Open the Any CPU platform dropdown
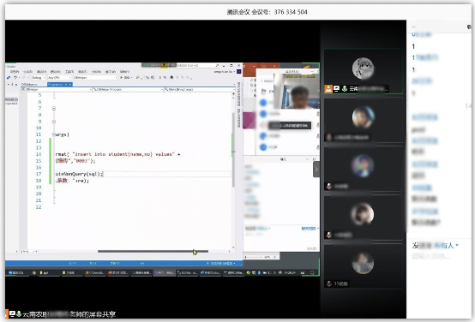Viewport: 475px width, 322px height. tap(59, 78)
